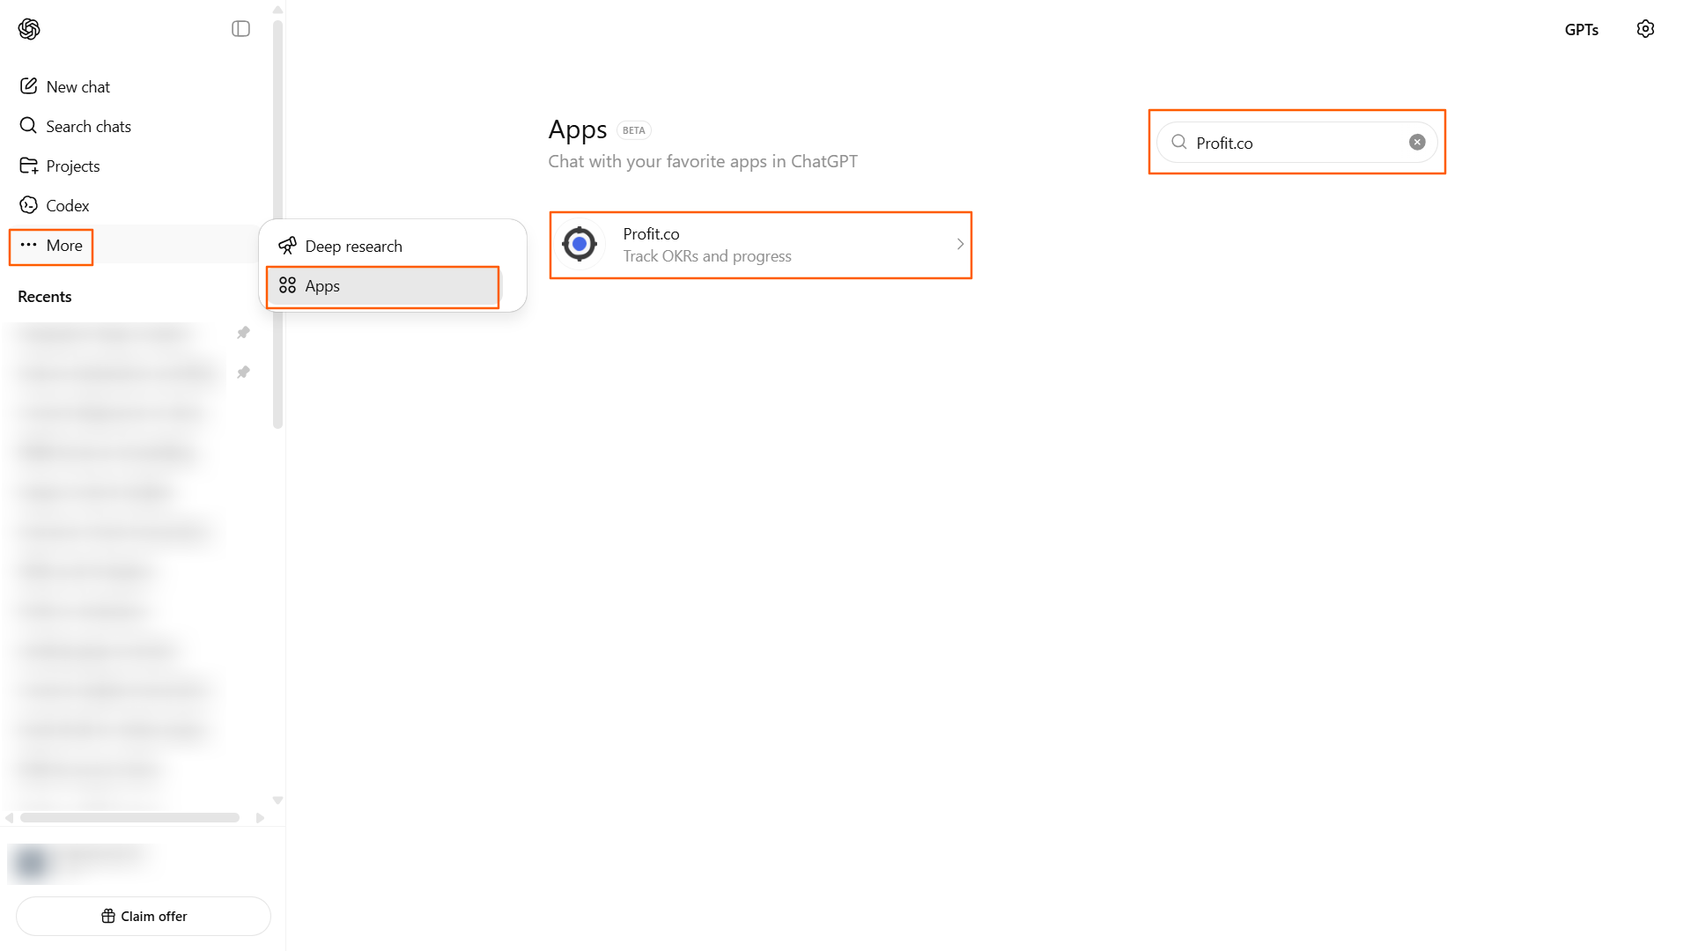Start a New chat
The width and height of the screenshot is (1691, 951).
[x=78, y=86]
